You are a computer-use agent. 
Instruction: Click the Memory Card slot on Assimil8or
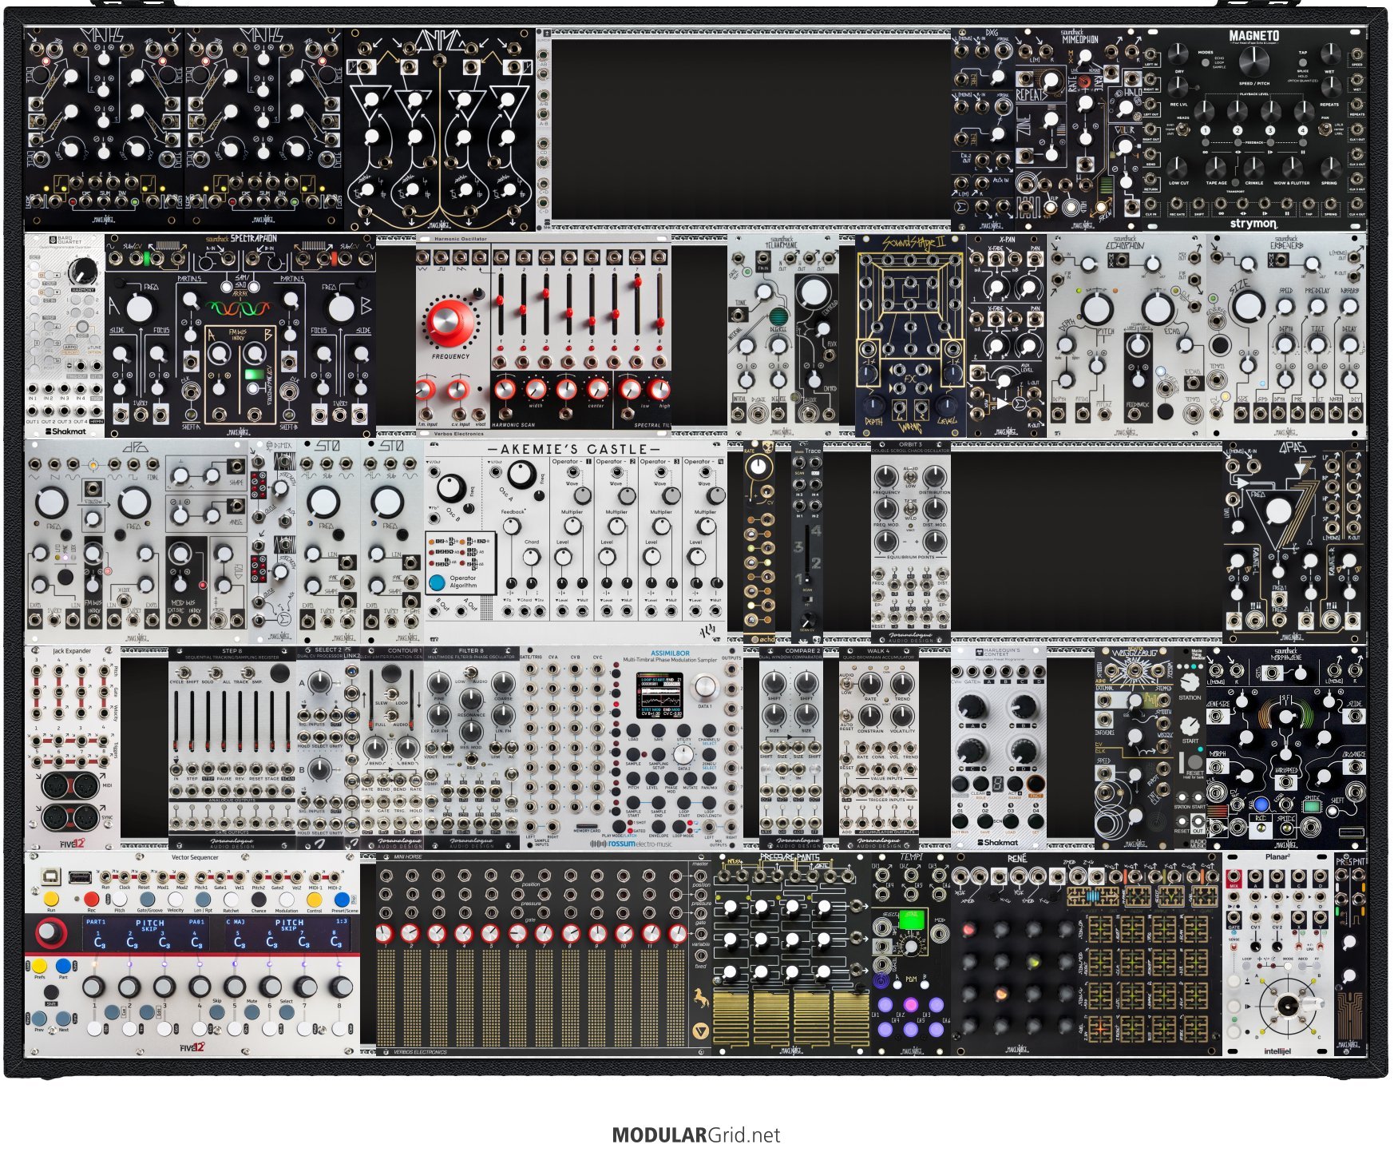coord(588,828)
